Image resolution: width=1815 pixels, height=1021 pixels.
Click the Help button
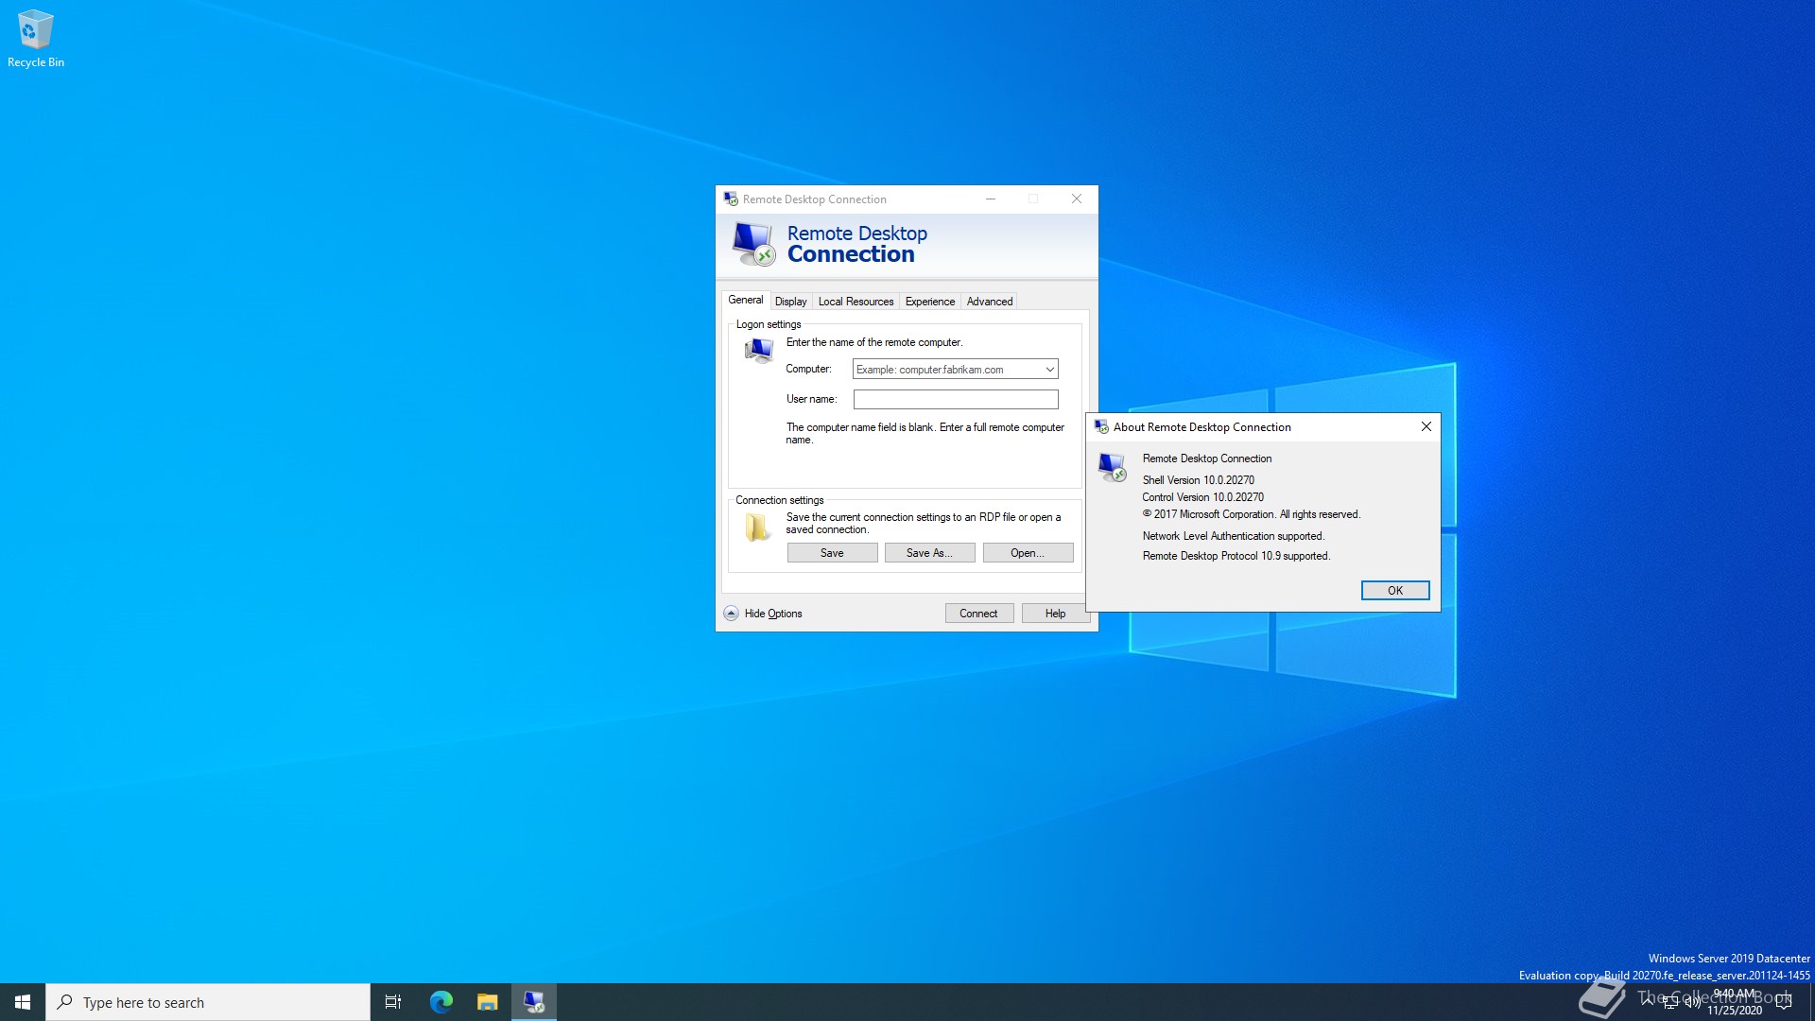click(1055, 614)
